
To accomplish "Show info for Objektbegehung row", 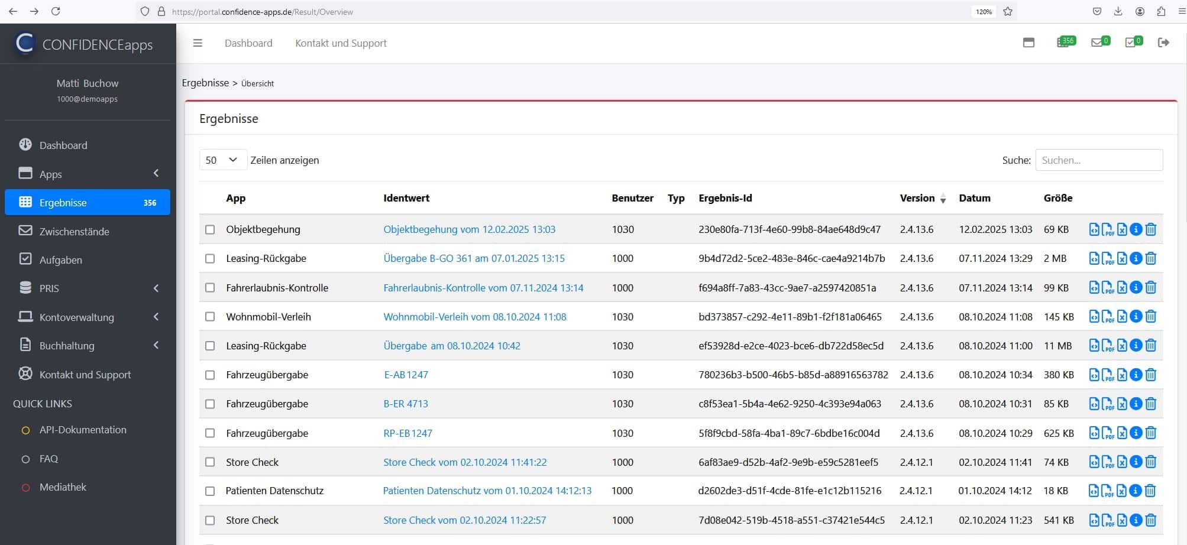I will point(1136,229).
